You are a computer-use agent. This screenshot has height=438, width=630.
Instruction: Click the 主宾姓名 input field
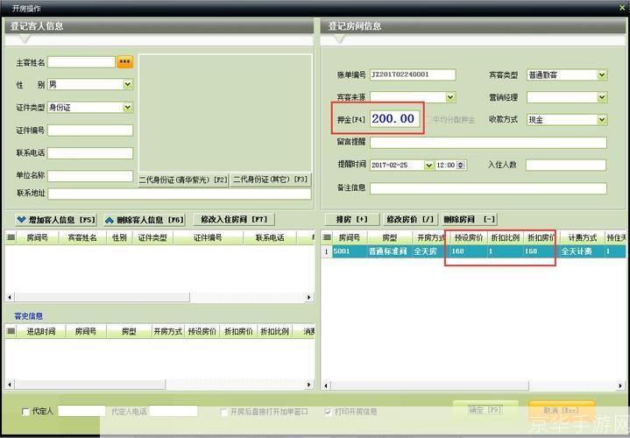coord(81,62)
